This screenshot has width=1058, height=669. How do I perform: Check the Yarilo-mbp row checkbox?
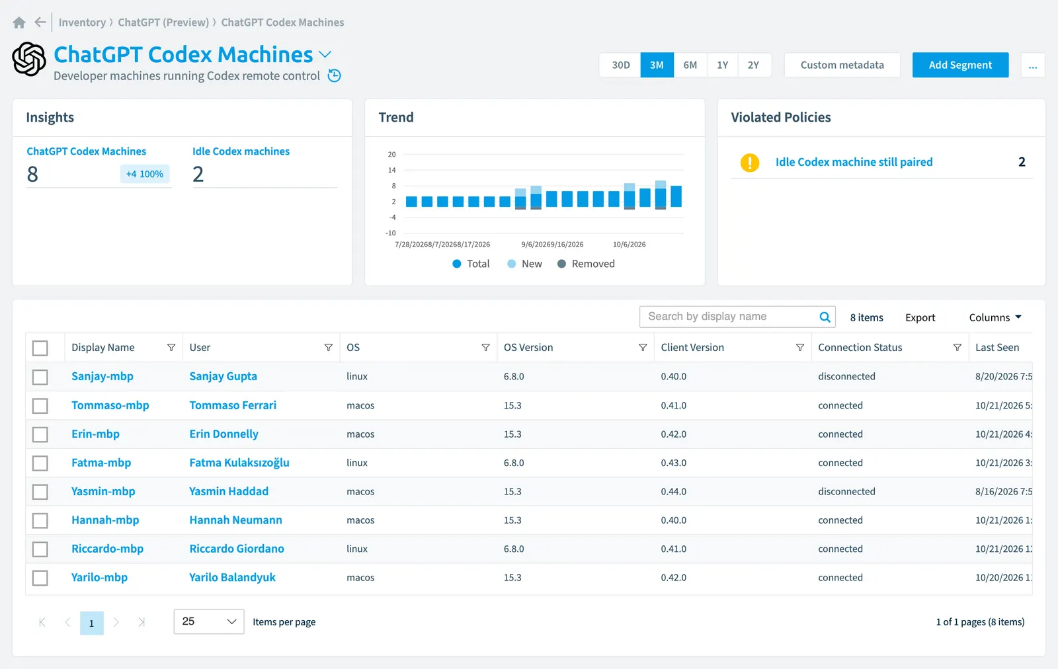coord(40,578)
